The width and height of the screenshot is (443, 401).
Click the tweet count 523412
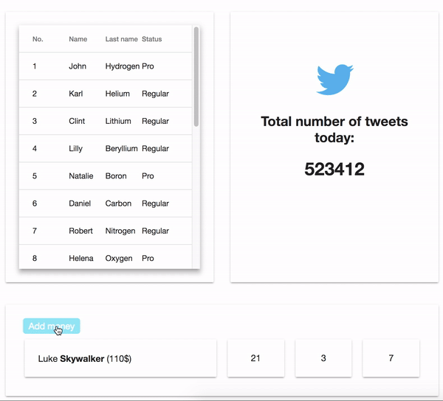pyautogui.click(x=334, y=169)
